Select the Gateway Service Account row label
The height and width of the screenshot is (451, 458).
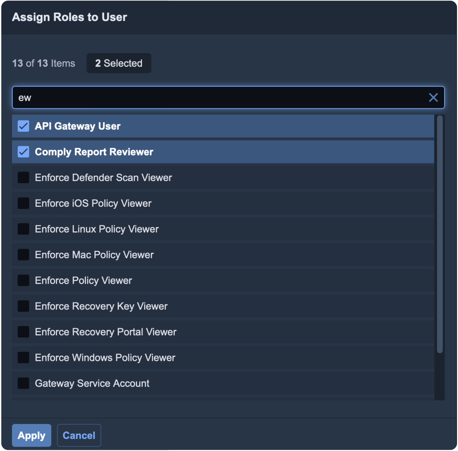pyautogui.click(x=92, y=383)
